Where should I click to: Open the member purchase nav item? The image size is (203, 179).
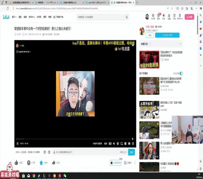pos(39,17)
